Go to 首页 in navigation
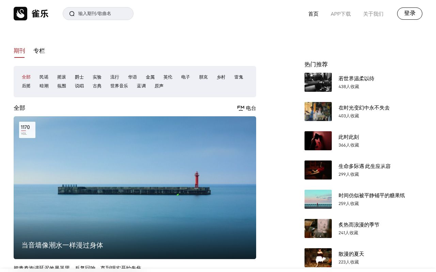This screenshot has width=436, height=272. 313,14
